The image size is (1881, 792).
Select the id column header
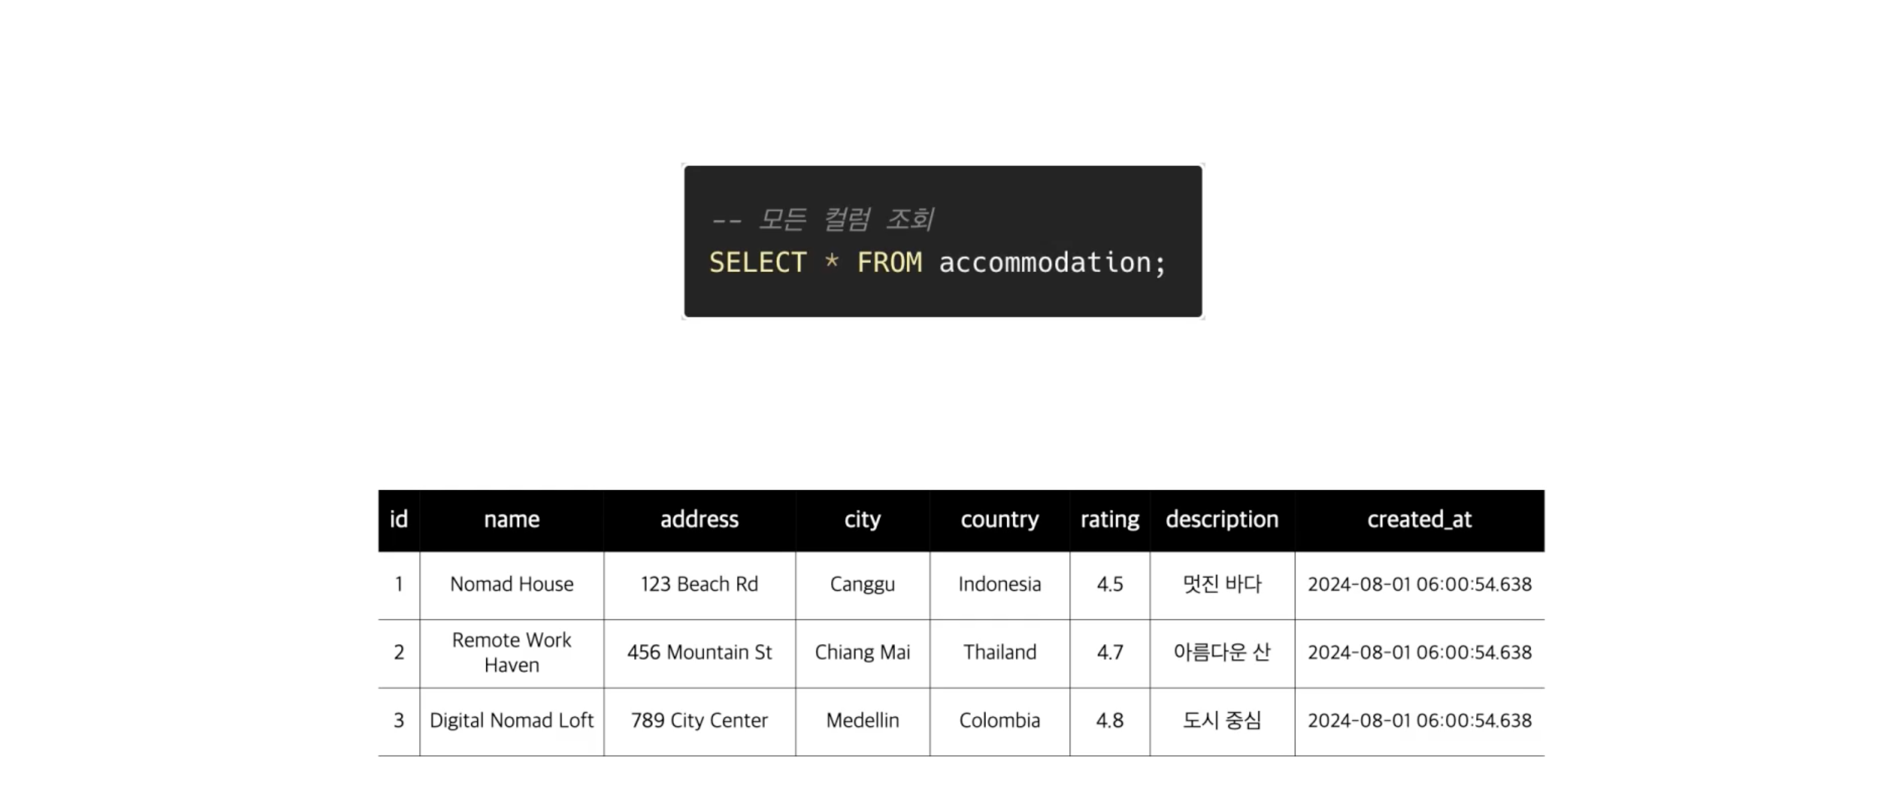399,519
